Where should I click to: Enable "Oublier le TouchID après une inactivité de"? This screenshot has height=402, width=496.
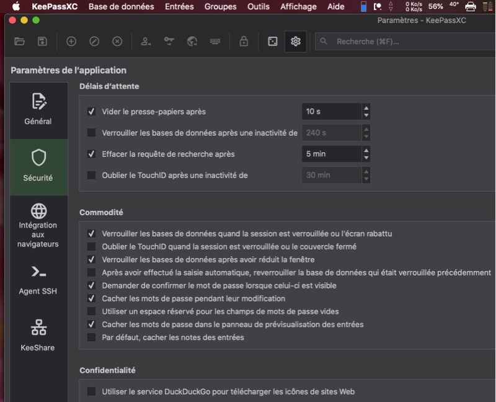point(92,175)
